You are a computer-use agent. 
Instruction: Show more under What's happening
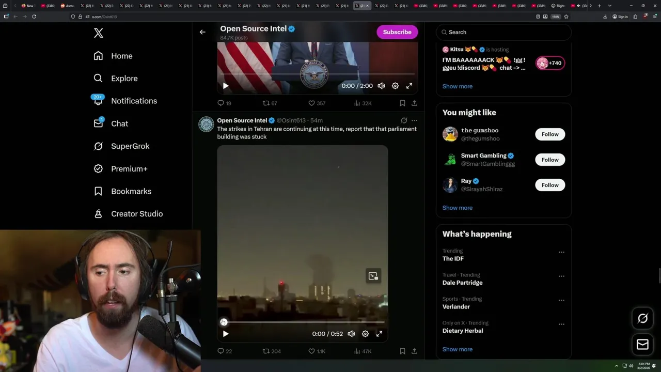458,349
